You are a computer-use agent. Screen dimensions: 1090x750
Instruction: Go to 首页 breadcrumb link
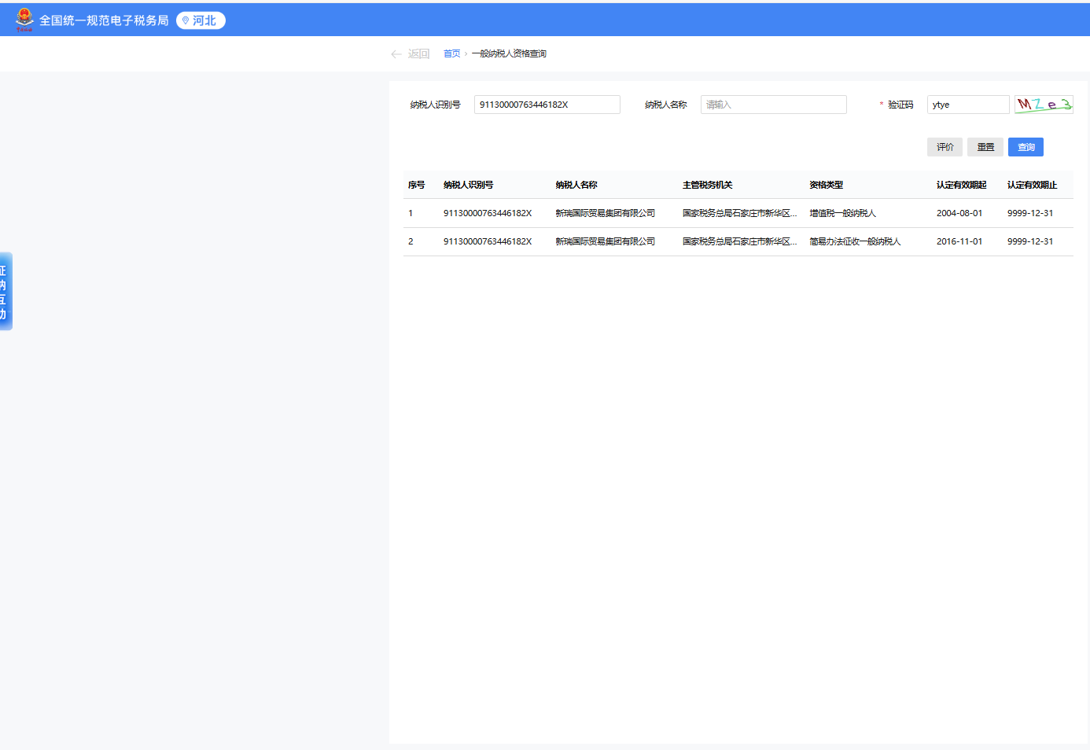pos(451,54)
